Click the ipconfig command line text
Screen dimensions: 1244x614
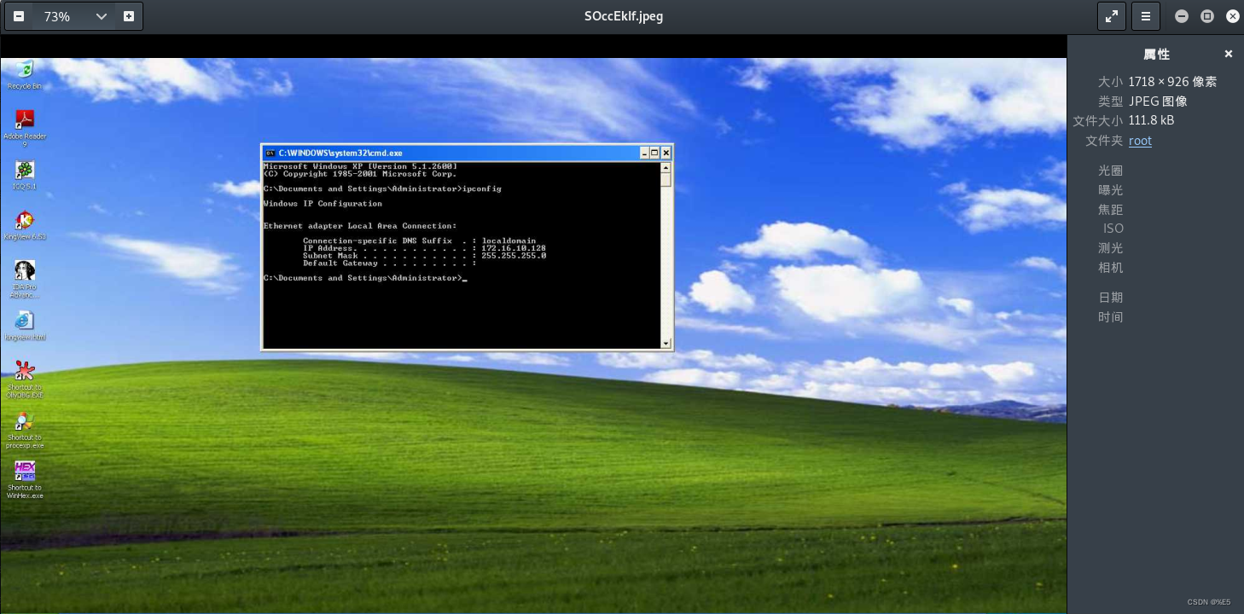[382, 188]
